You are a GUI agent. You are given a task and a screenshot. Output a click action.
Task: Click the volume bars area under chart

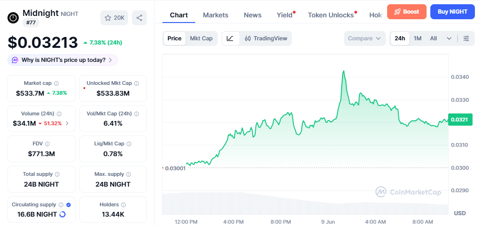tap(305, 203)
